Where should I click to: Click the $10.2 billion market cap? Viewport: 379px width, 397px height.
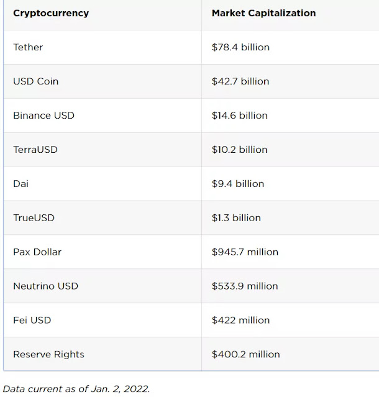239,150
